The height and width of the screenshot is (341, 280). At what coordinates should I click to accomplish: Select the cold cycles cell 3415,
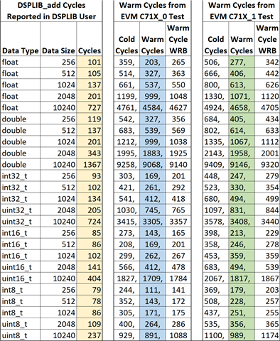coord(126,222)
